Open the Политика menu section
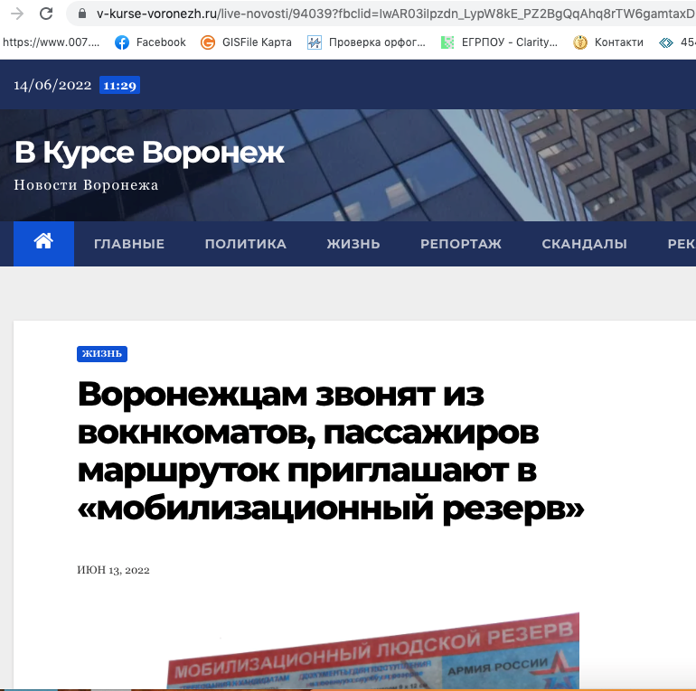Viewport: 696px width, 691px height. [245, 244]
